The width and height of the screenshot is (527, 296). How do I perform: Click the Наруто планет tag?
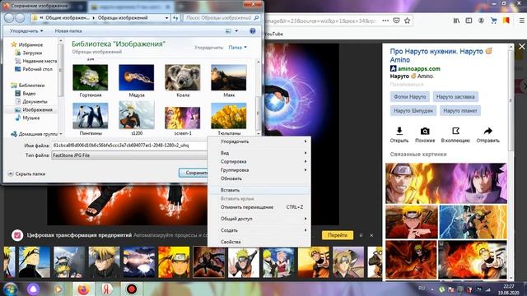460,111
